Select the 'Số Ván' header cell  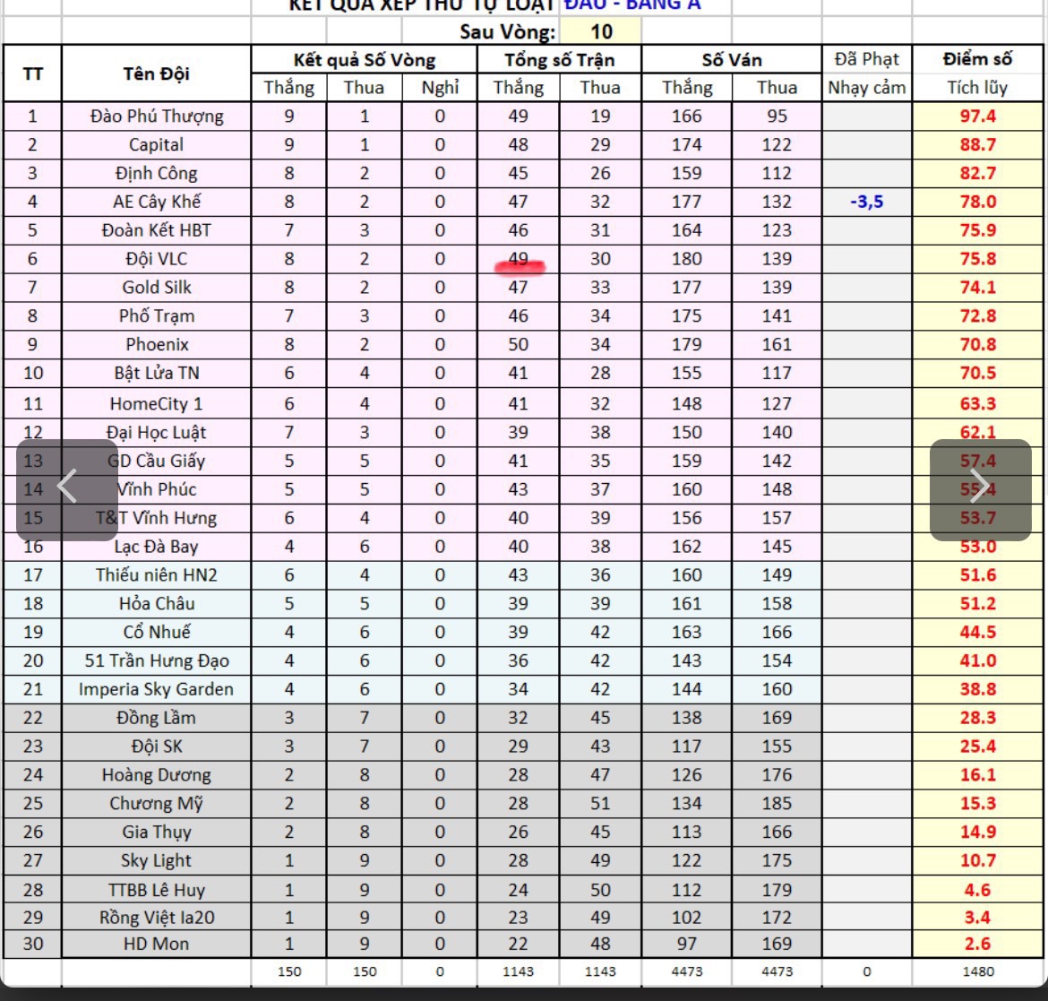pos(732,60)
